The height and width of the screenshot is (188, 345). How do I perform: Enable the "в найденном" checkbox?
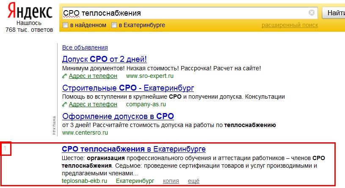coord(65,25)
